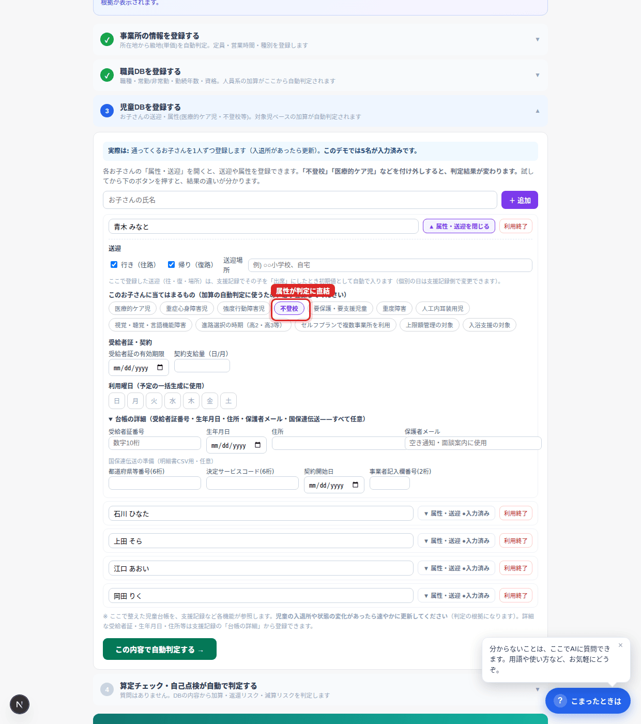Image resolution: width=641 pixels, height=724 pixels.
Task: Click the 青木 みなと name field
Action: (x=264, y=227)
